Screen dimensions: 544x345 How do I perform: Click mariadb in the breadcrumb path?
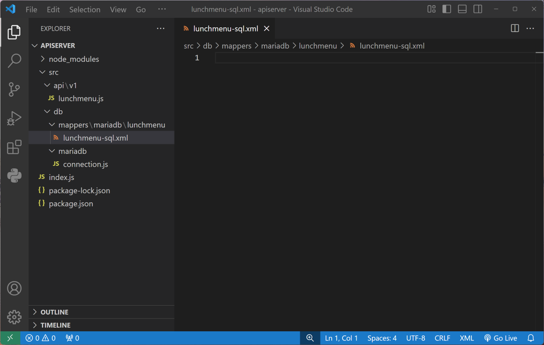tap(275, 46)
